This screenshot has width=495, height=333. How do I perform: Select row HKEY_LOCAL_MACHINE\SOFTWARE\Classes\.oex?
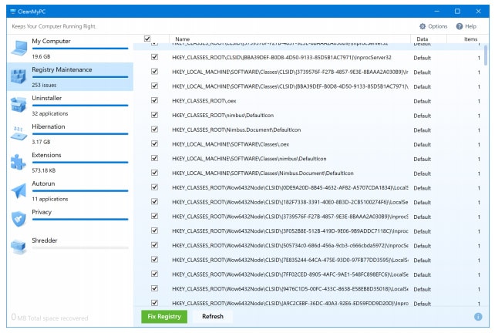tap(309, 144)
